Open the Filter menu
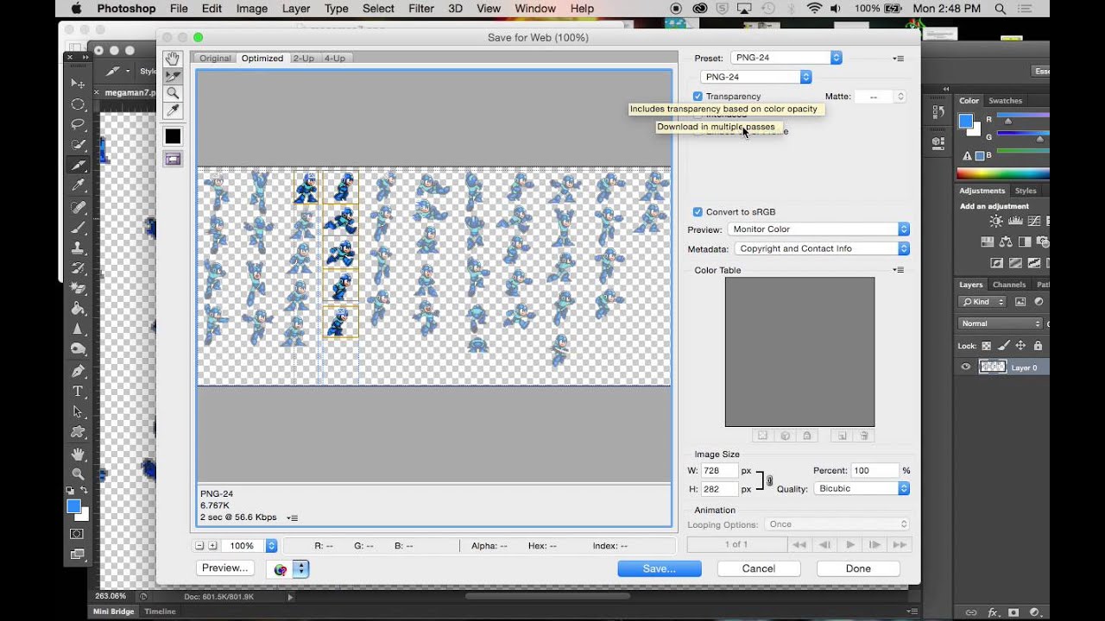The width and height of the screenshot is (1105, 621). click(x=421, y=9)
